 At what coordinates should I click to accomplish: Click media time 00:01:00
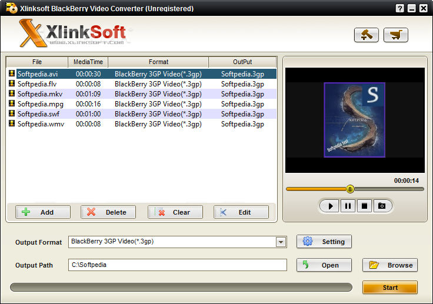coord(88,113)
